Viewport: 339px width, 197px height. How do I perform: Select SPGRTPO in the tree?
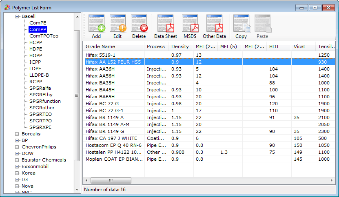[x=40, y=121]
